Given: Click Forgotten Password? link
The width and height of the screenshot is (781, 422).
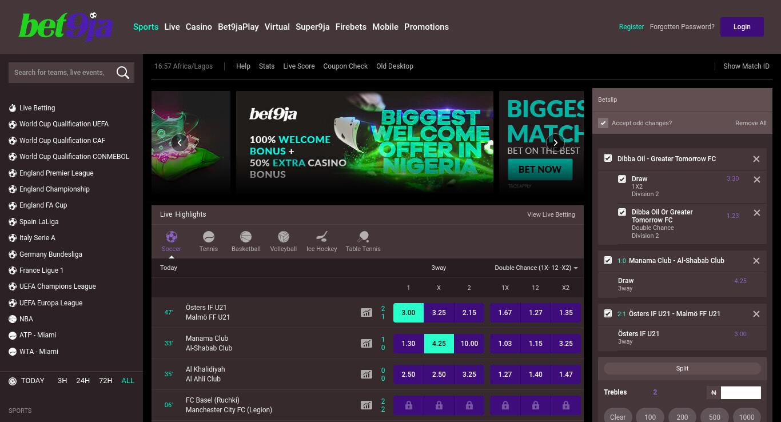Looking at the screenshot, I should pos(682,27).
